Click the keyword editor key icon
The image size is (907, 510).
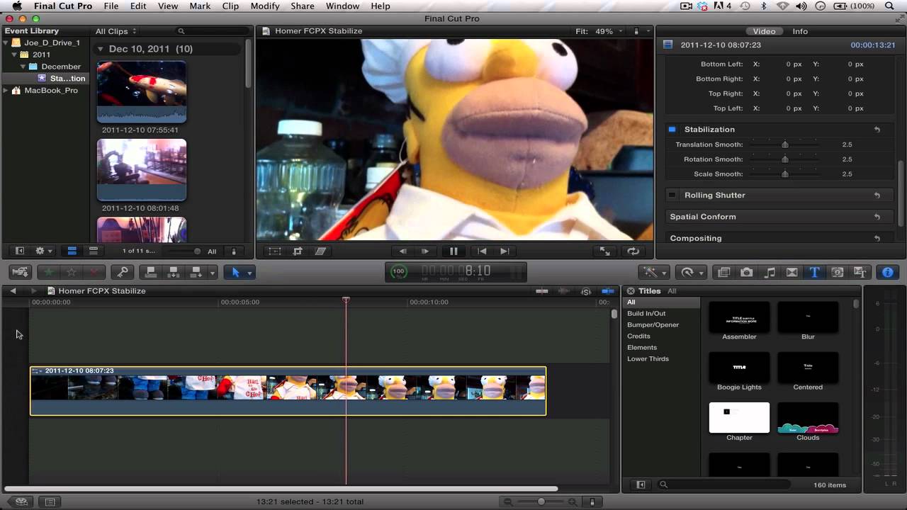pyautogui.click(x=123, y=273)
